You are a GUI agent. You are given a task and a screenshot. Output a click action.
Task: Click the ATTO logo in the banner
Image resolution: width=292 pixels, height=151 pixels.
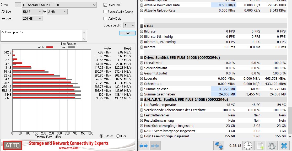tap(13, 145)
